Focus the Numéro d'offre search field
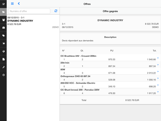The width and height of the screenshot is (161, 121). tap(29, 11)
